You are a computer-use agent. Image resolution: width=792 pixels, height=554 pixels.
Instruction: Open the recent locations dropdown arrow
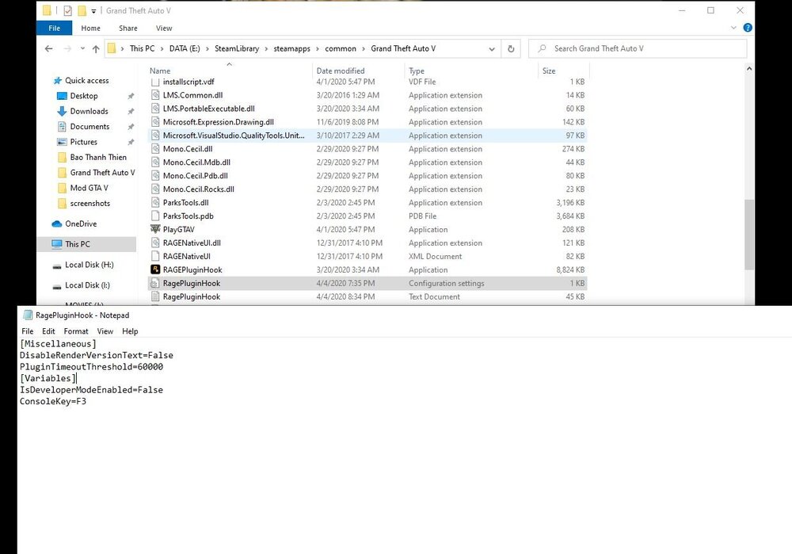[82, 49]
